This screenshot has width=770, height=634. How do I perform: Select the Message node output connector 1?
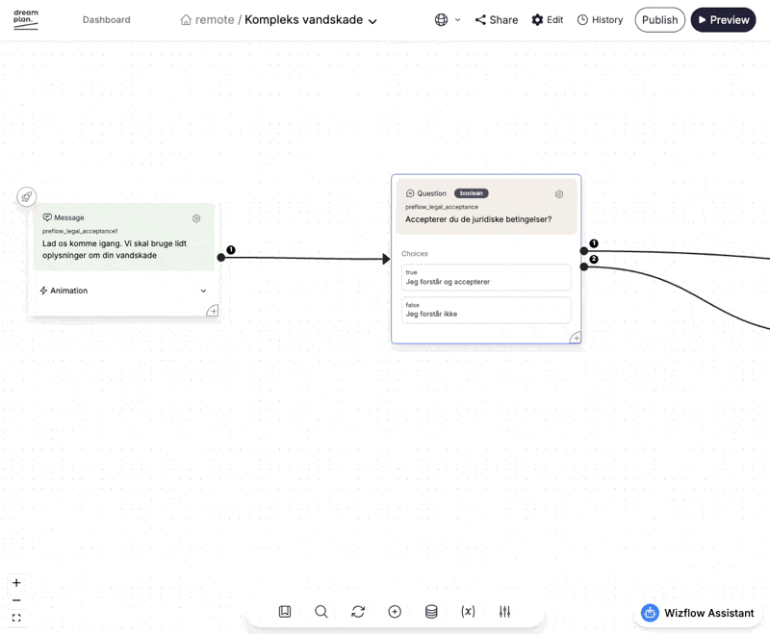pyautogui.click(x=221, y=258)
